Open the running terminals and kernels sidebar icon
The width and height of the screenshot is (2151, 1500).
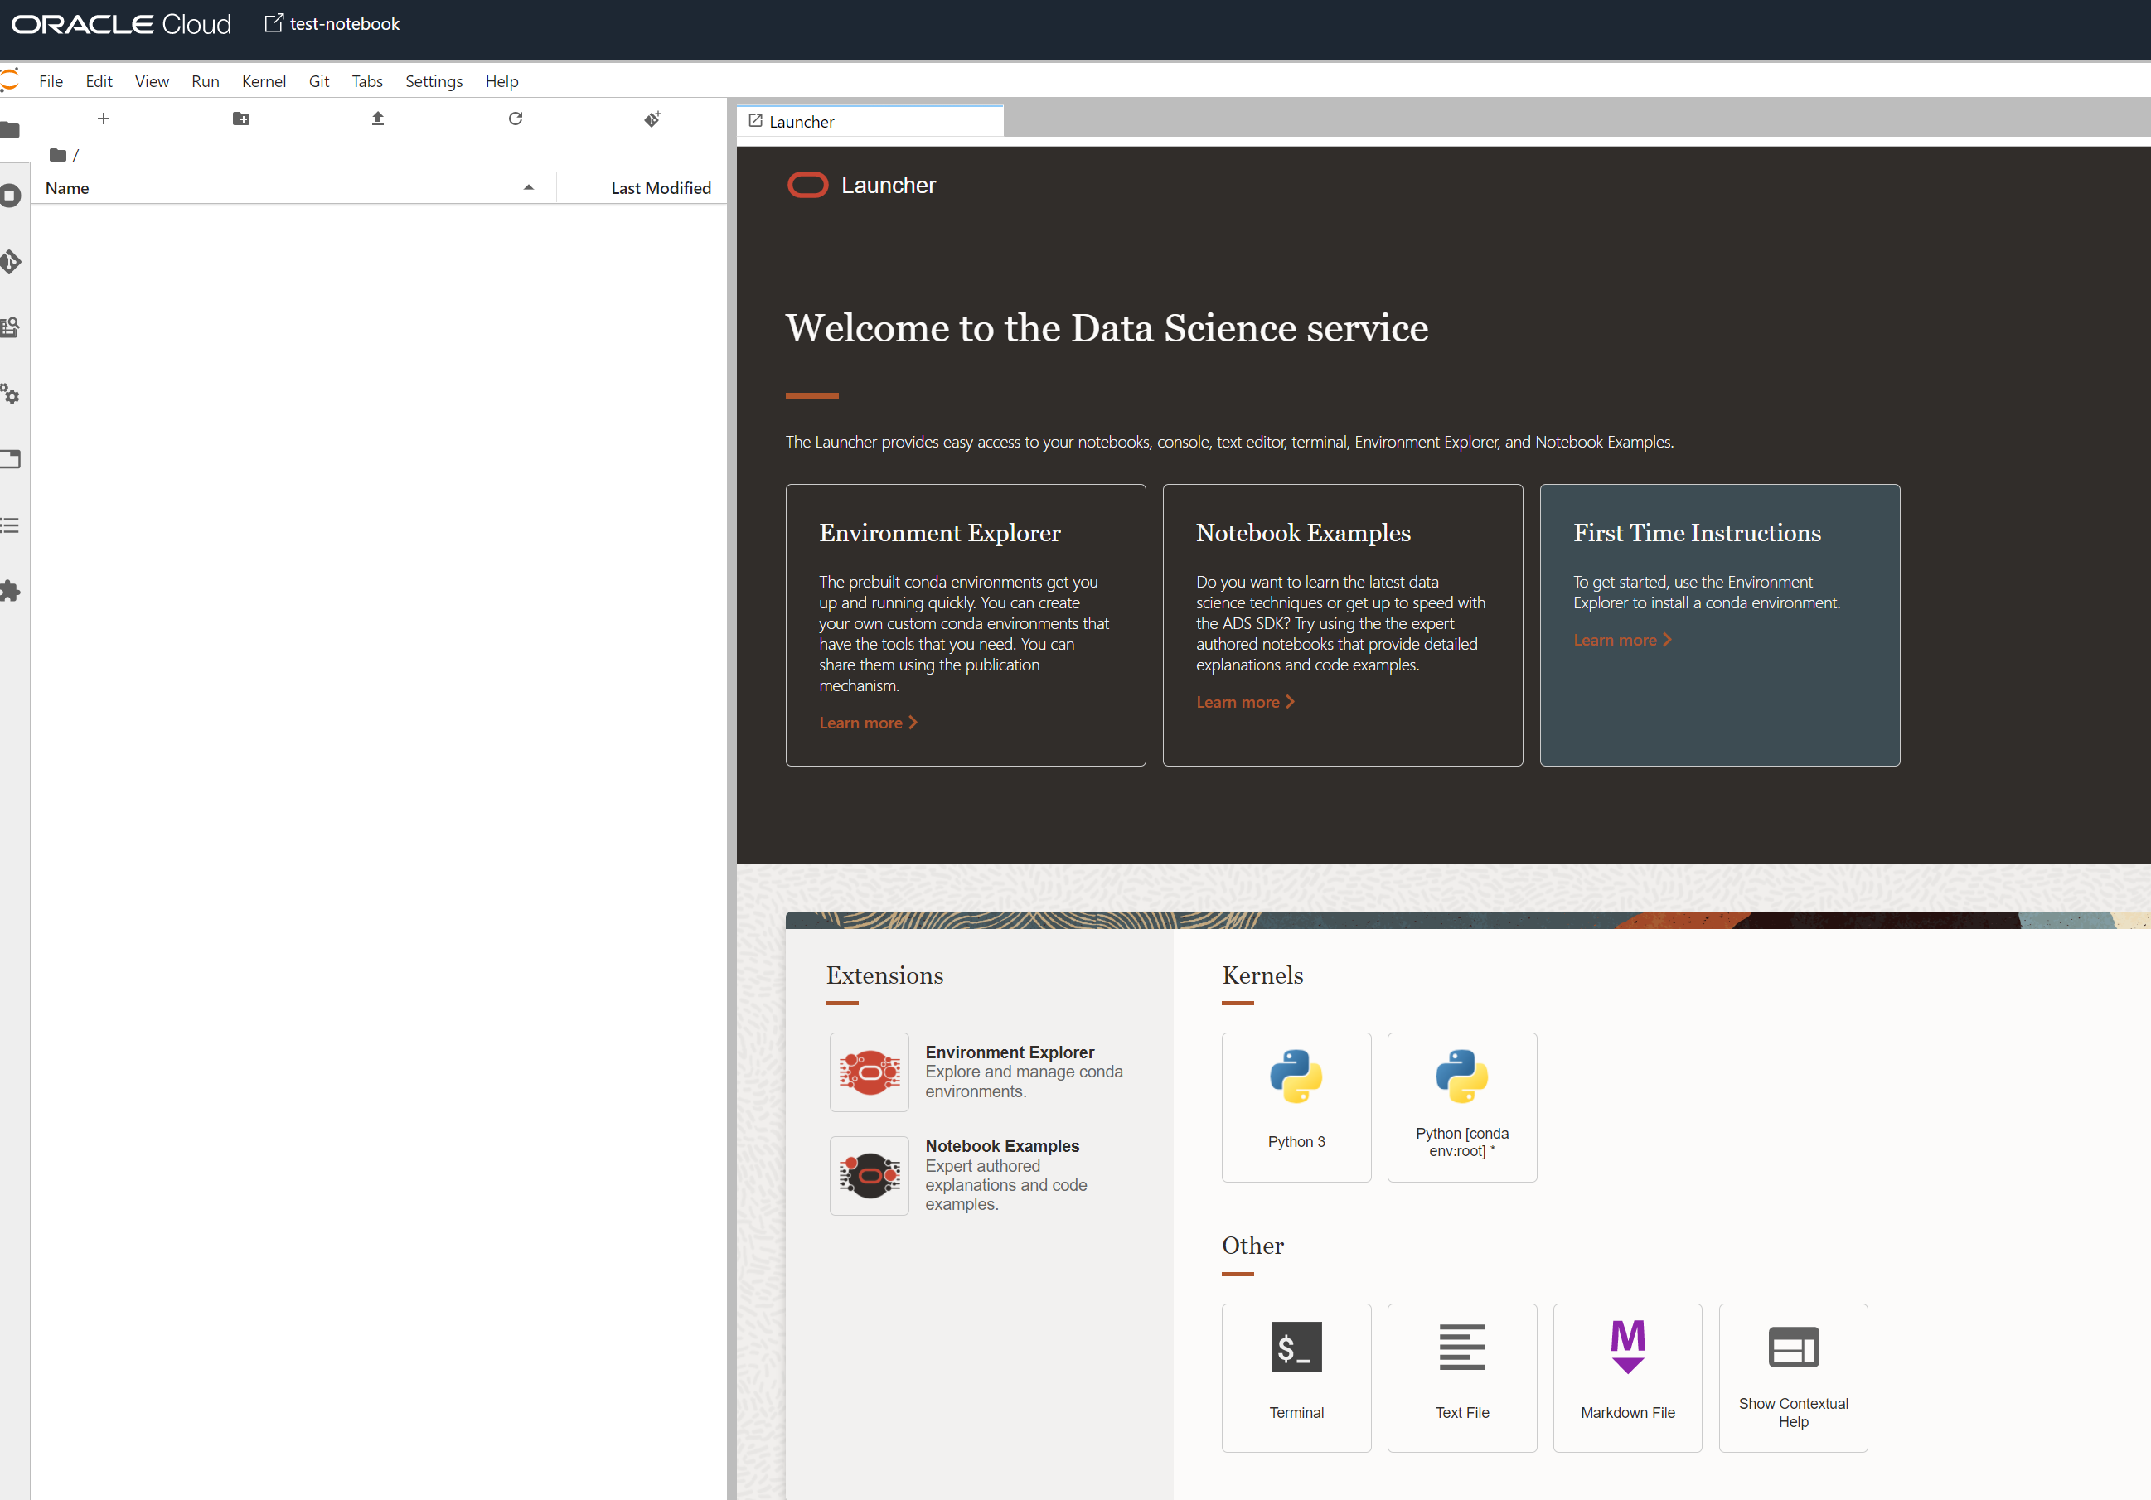(9, 196)
